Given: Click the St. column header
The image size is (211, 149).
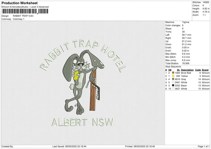Looking at the screenshot, I should (x=178, y=70).
